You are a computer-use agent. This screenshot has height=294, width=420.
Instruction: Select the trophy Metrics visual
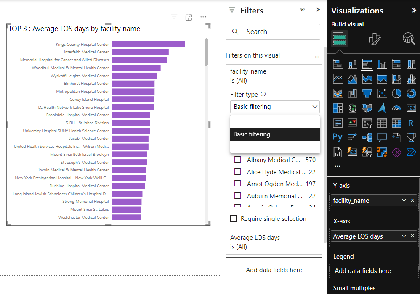[411, 138]
